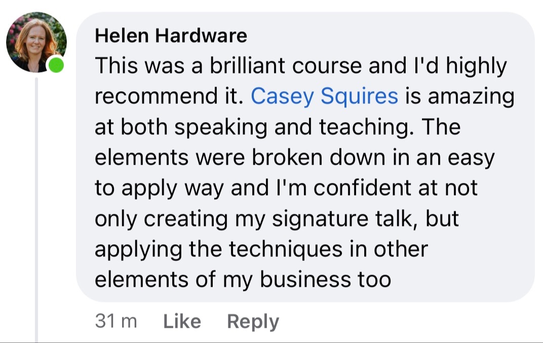
Task: Click the word 'broken' in the comment
Action: pyautogui.click(x=287, y=157)
